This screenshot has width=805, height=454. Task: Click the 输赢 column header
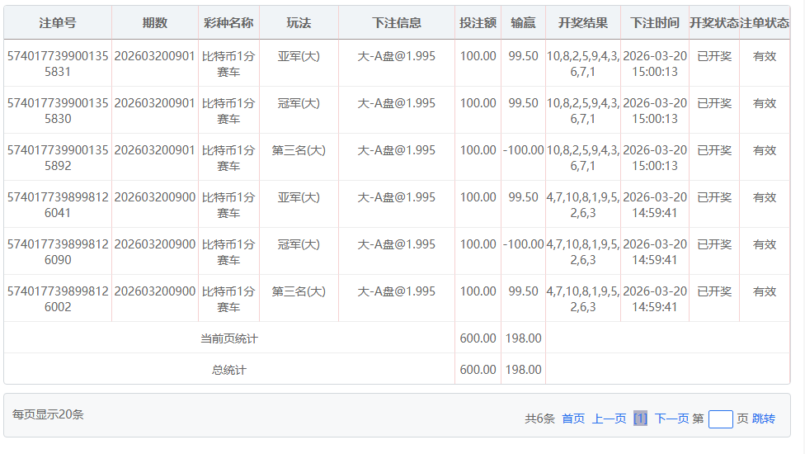[523, 23]
